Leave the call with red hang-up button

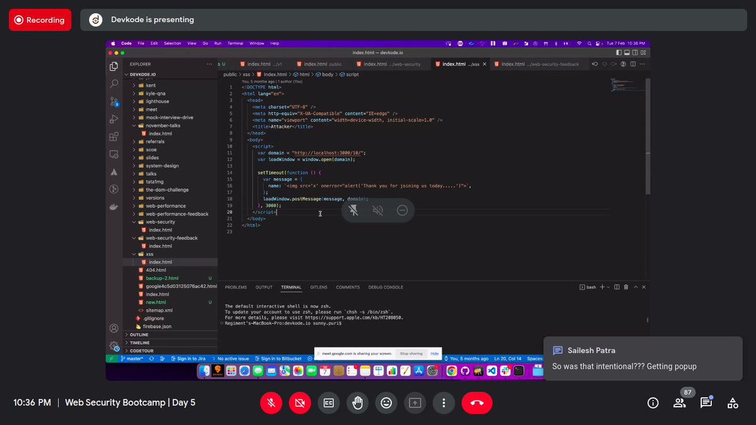tap(477, 403)
